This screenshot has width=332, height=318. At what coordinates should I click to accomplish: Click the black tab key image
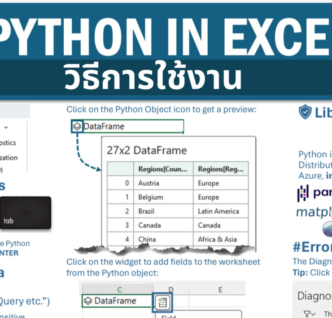[26, 212]
